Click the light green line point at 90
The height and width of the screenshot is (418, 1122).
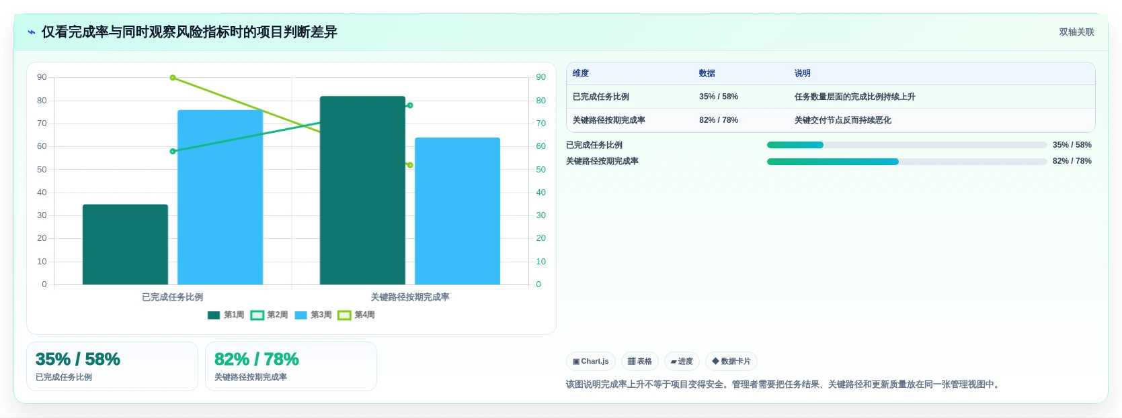tap(173, 78)
